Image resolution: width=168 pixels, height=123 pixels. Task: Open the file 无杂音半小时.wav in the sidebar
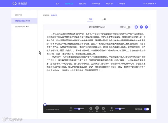(x=22, y=27)
